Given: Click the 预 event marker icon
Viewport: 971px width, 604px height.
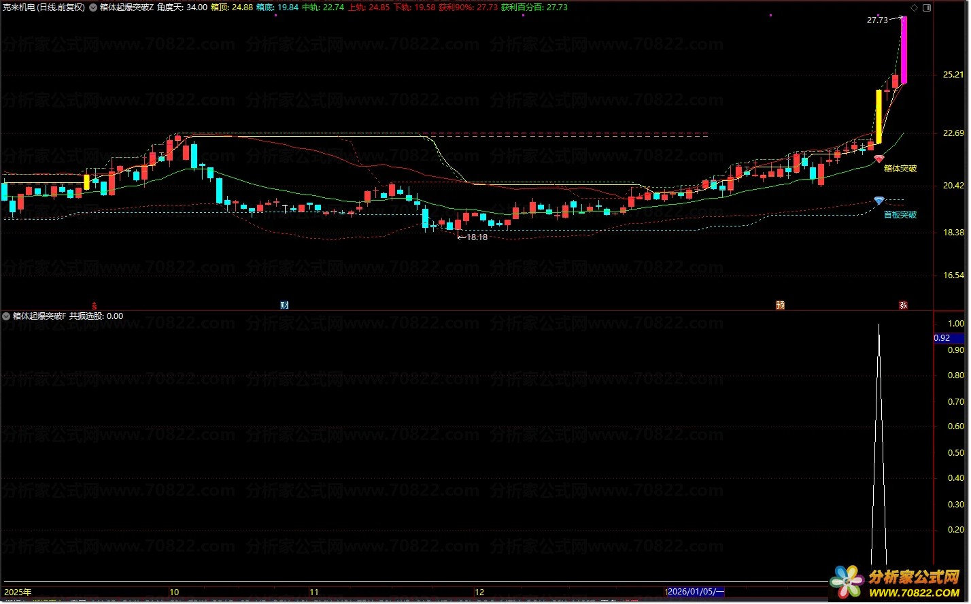Looking at the screenshot, I should click(x=780, y=305).
